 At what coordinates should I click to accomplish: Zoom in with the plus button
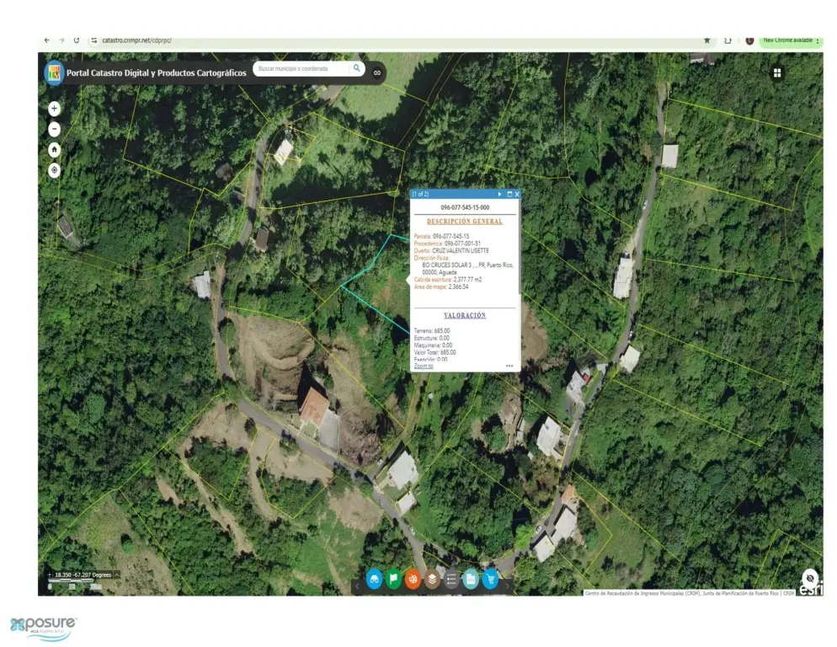54,109
